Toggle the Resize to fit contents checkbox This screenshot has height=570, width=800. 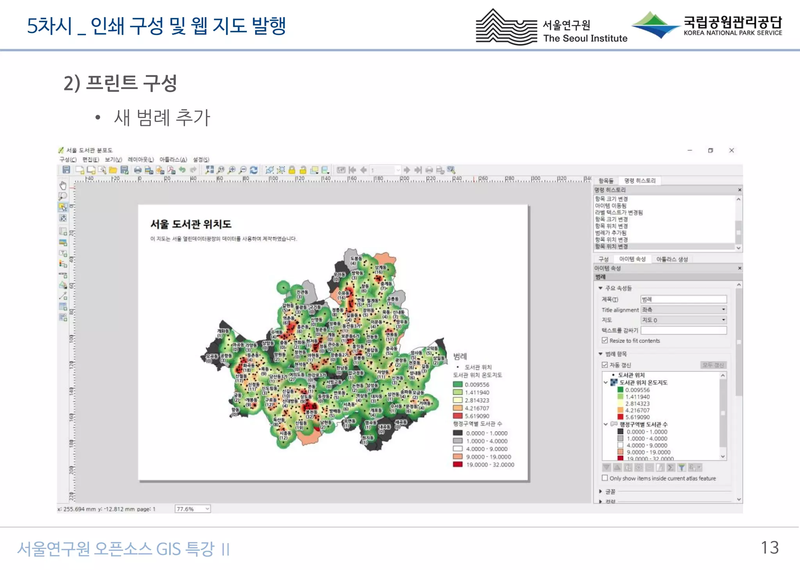pos(605,340)
